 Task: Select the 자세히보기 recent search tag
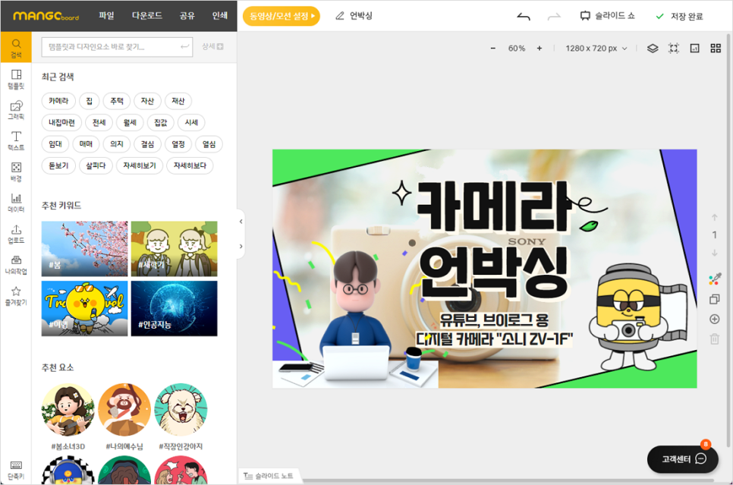[140, 165]
